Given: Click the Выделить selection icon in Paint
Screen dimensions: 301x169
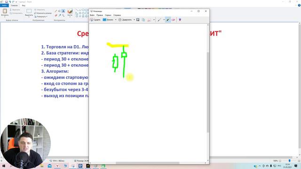Looking at the screenshot, I should point(29,11).
